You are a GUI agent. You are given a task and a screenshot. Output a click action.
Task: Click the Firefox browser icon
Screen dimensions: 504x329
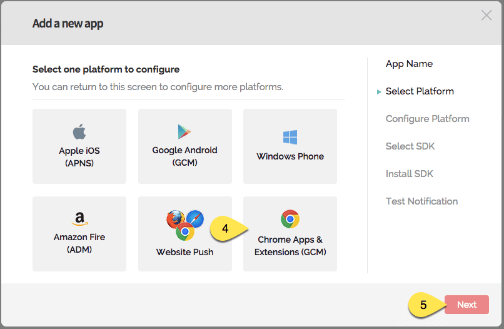[x=175, y=220]
